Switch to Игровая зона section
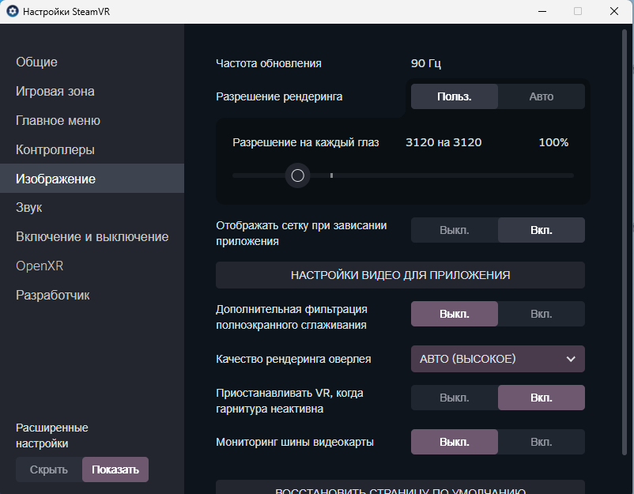This screenshot has height=494, width=634. pyautogui.click(x=55, y=92)
